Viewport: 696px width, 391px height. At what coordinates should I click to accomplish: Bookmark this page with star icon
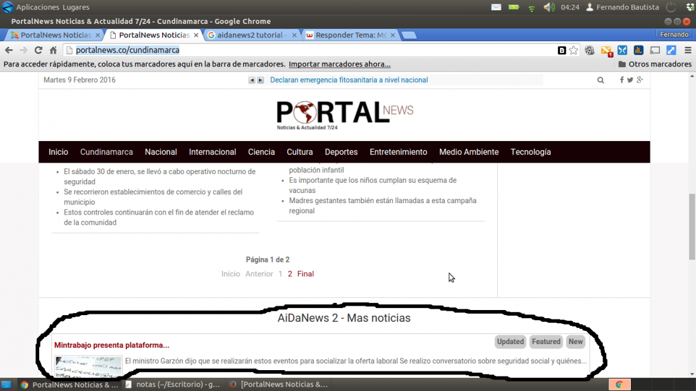pos(573,50)
